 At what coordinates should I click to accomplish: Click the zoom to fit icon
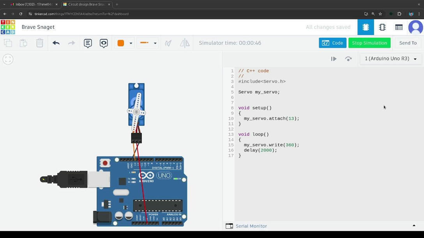[x=8, y=59]
